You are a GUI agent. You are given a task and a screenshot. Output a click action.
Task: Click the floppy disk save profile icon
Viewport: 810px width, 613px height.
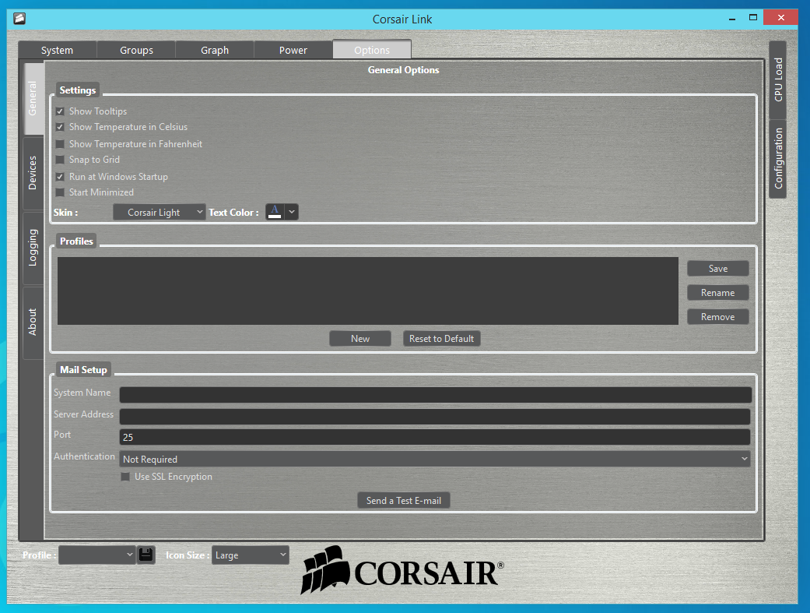(146, 555)
